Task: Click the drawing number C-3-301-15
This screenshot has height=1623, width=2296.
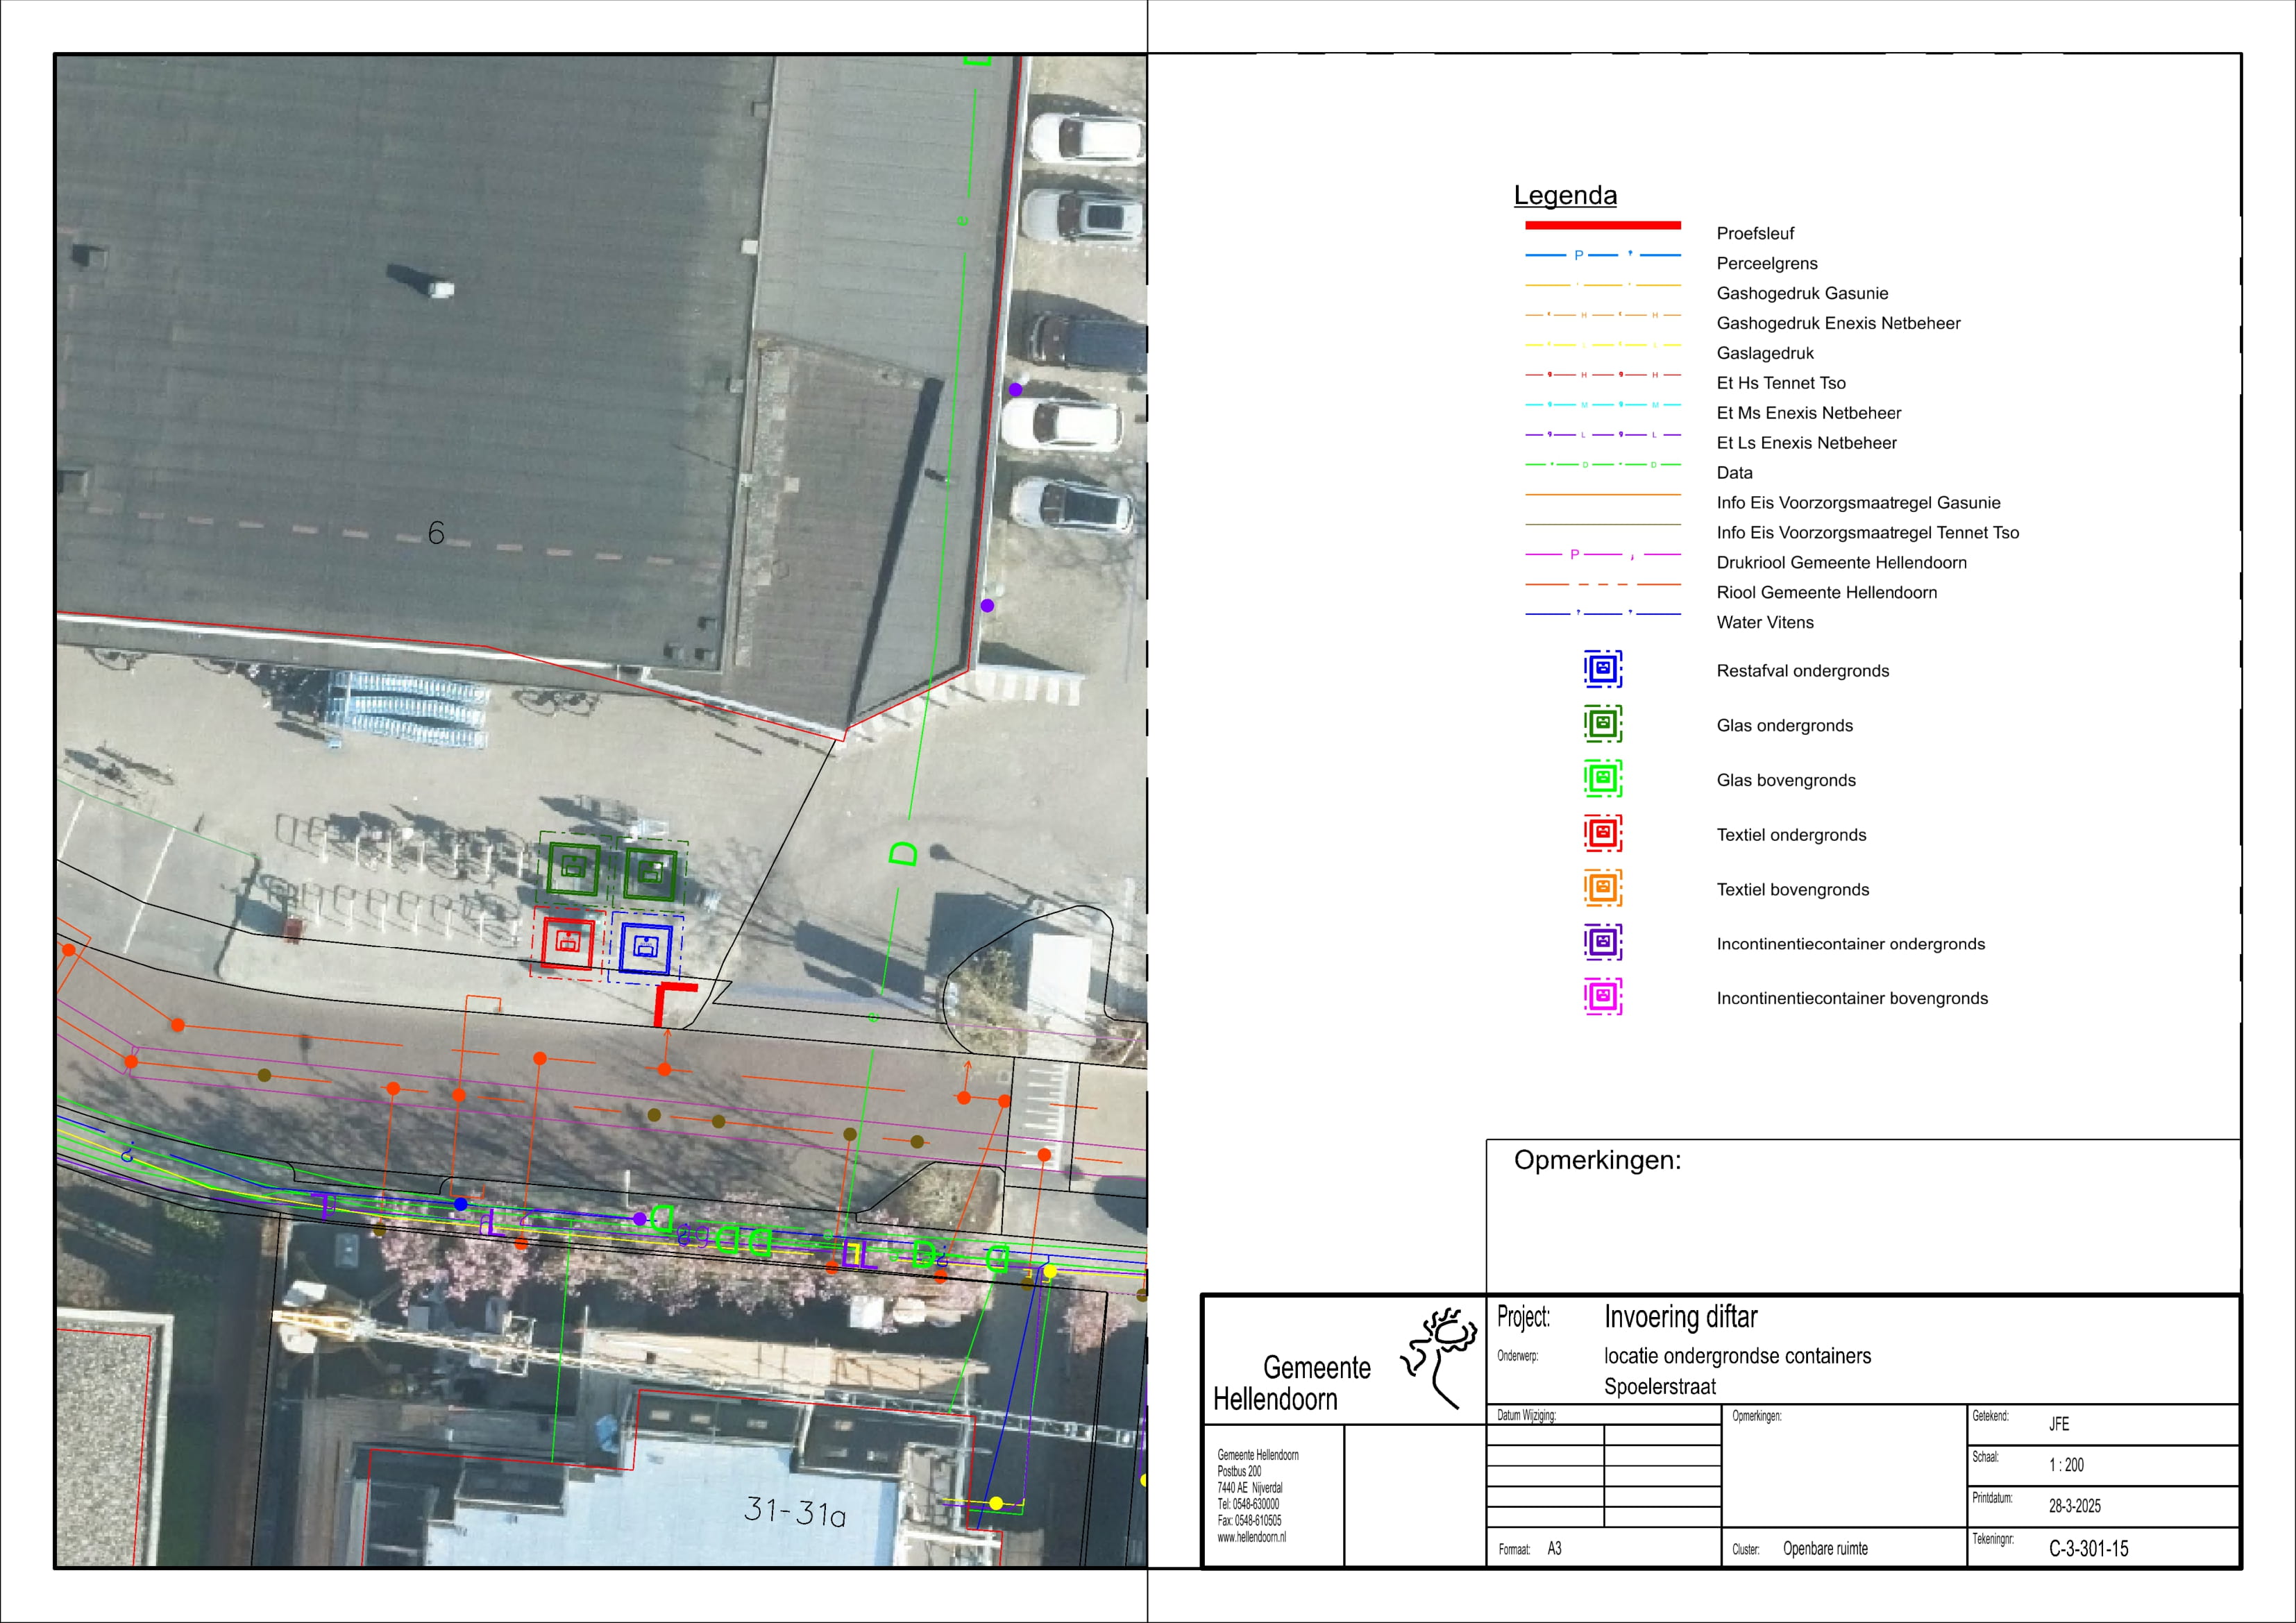Action: coord(2088,1548)
